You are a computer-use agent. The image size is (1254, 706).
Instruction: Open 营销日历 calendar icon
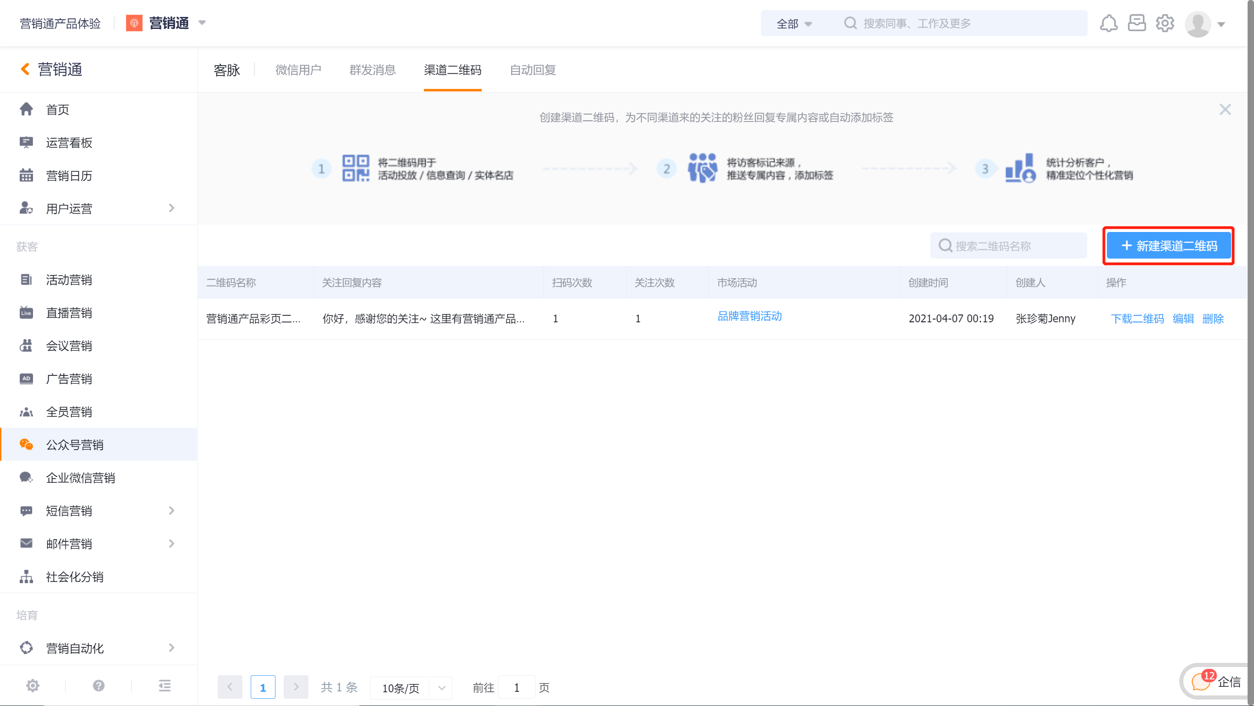[26, 175]
